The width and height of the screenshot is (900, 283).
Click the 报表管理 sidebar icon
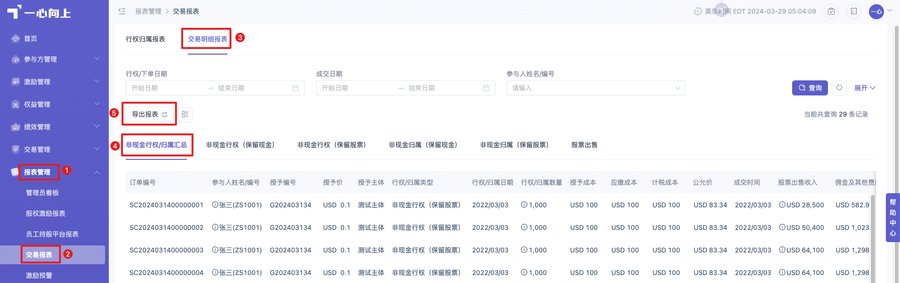[15, 172]
